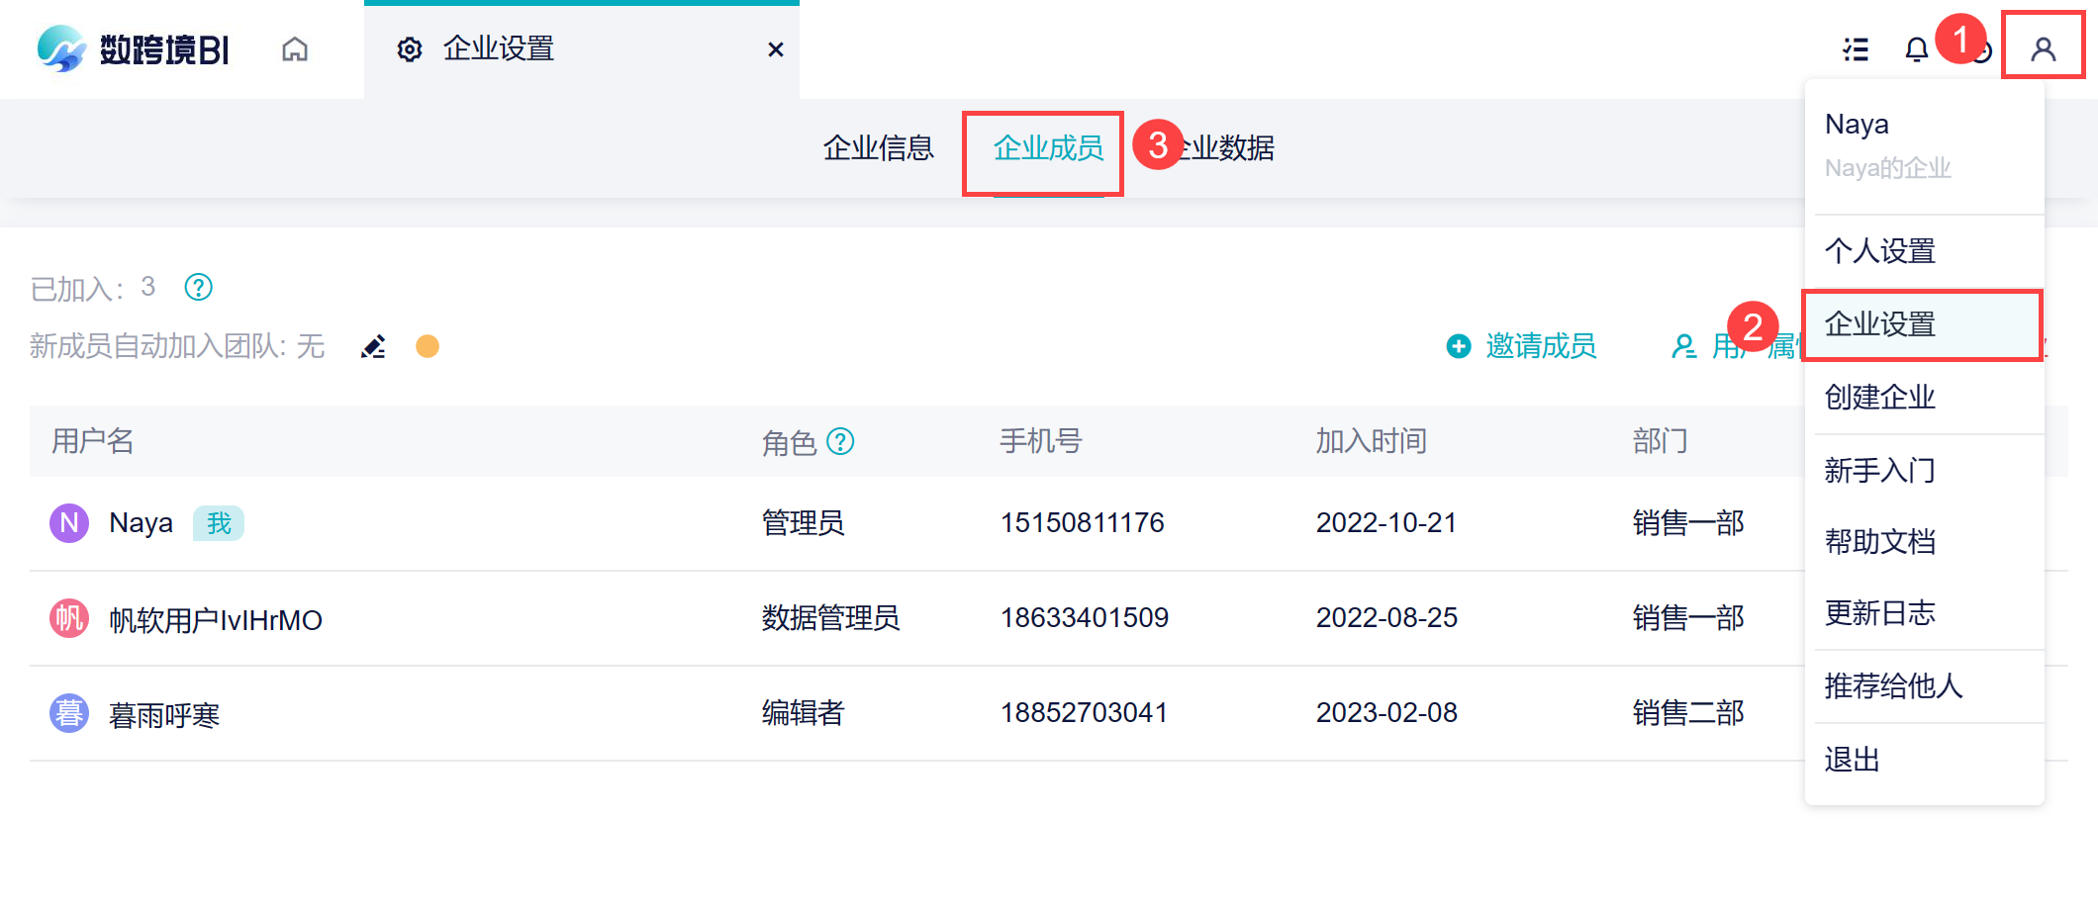Open the task list icon
The width and height of the screenshot is (2098, 909).
point(1856,49)
